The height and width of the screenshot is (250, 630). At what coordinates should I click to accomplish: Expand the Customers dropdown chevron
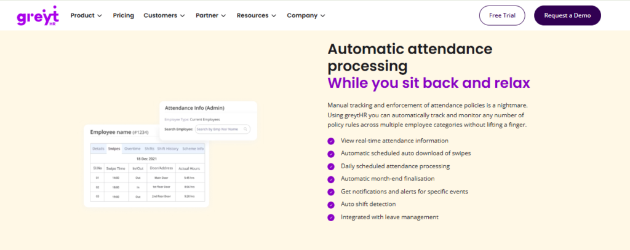tap(182, 15)
